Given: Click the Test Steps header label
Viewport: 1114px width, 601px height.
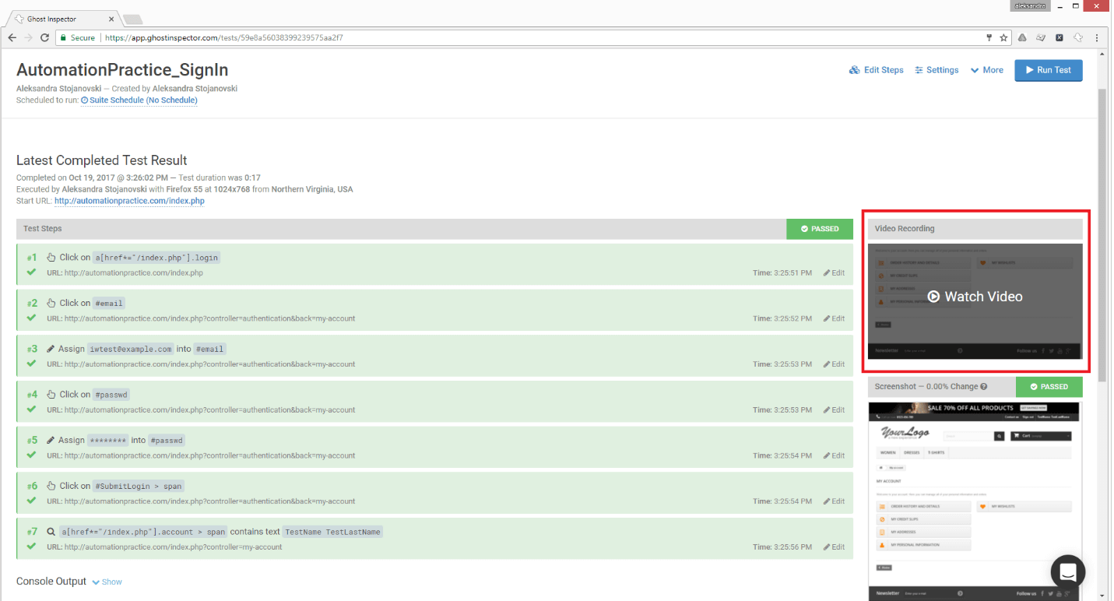Looking at the screenshot, I should tap(43, 229).
